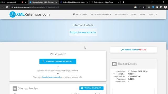
Task: Click the blue circular extension icon
Action: [x=153, y=7]
